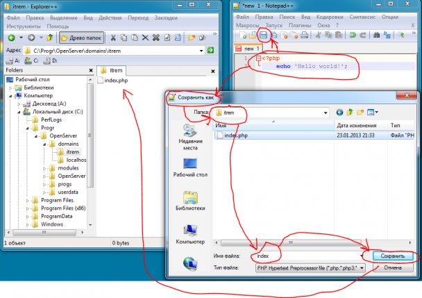The height and width of the screenshot is (298, 422).
Task: Click the Forward arrow in Explorer++ toolbar
Action: (x=31, y=38)
